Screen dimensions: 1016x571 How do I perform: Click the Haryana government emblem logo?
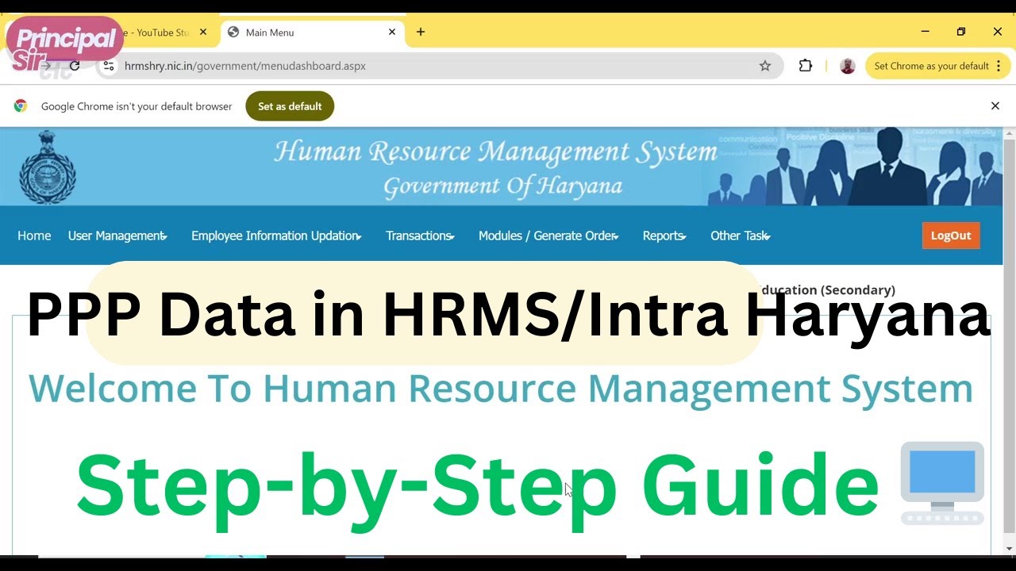48,167
